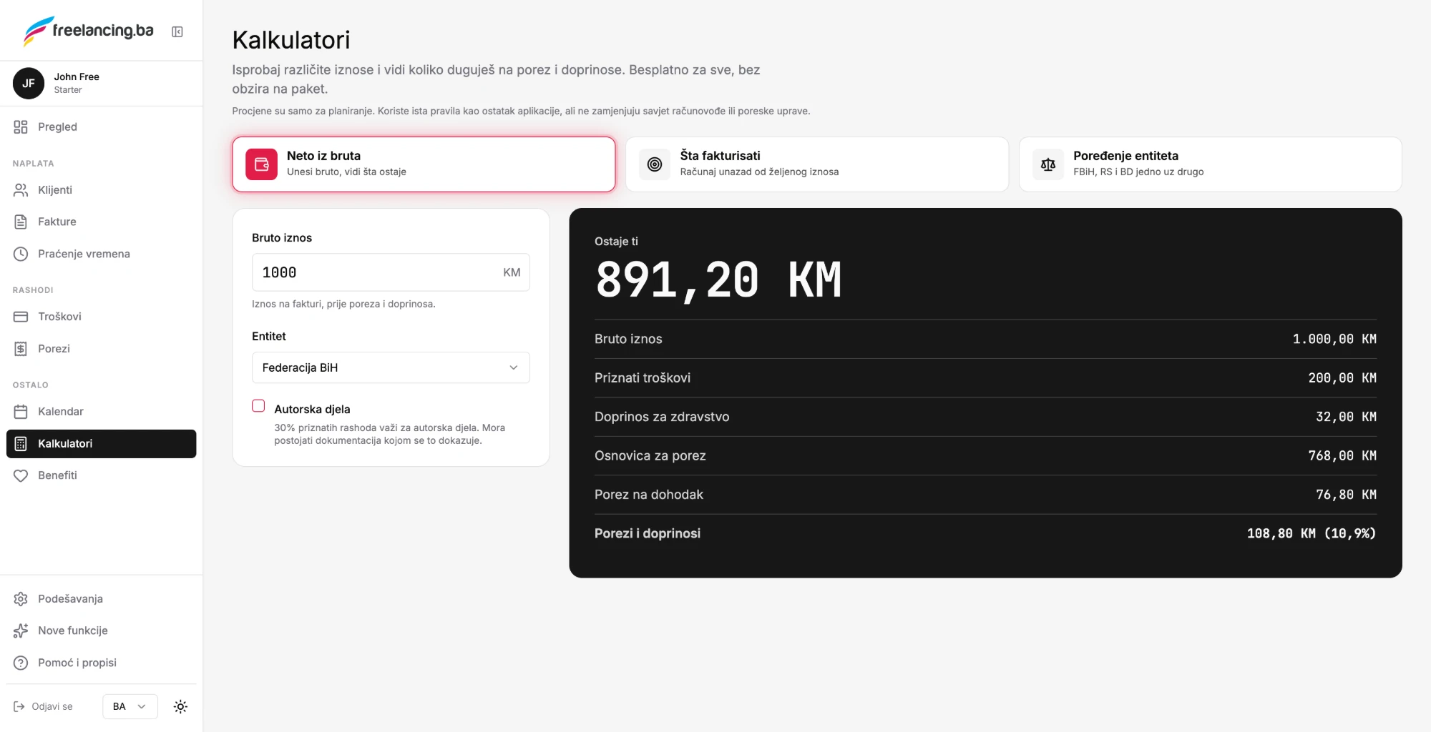Click the Kalkulatori page heading
This screenshot has height=732, width=1431.
coord(291,40)
